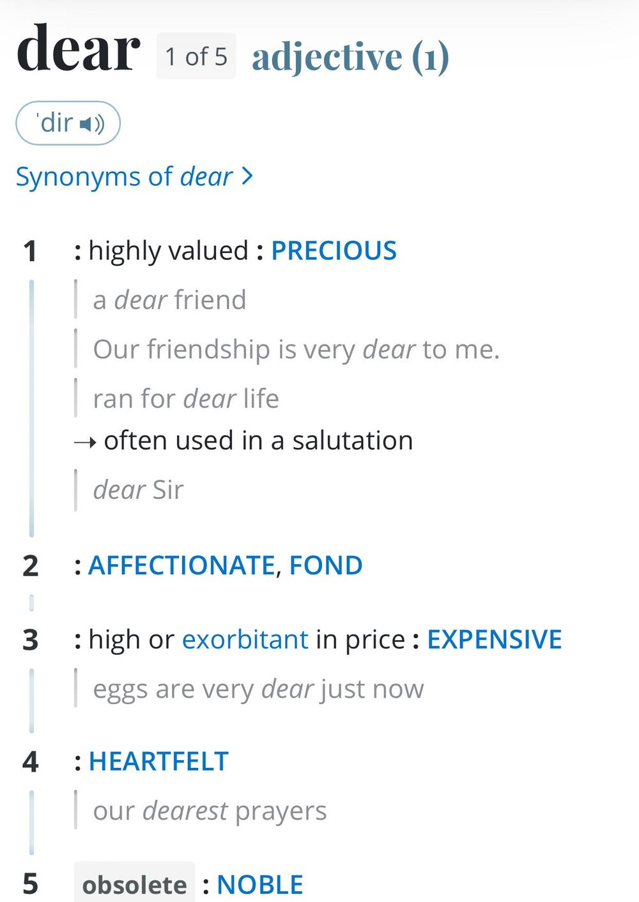
Task: Click the 'dir pronunciation text
Action: (56, 123)
